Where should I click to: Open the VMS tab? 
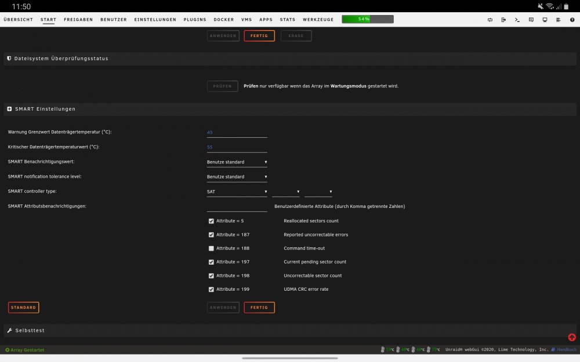point(246,20)
